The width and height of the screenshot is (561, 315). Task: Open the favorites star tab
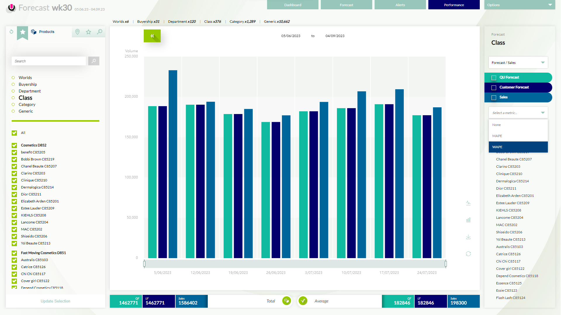(89, 32)
